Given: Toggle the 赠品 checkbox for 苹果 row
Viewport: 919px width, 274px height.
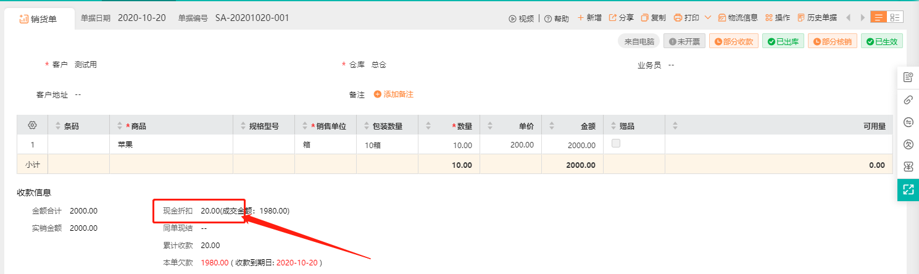Looking at the screenshot, I should click(x=615, y=144).
